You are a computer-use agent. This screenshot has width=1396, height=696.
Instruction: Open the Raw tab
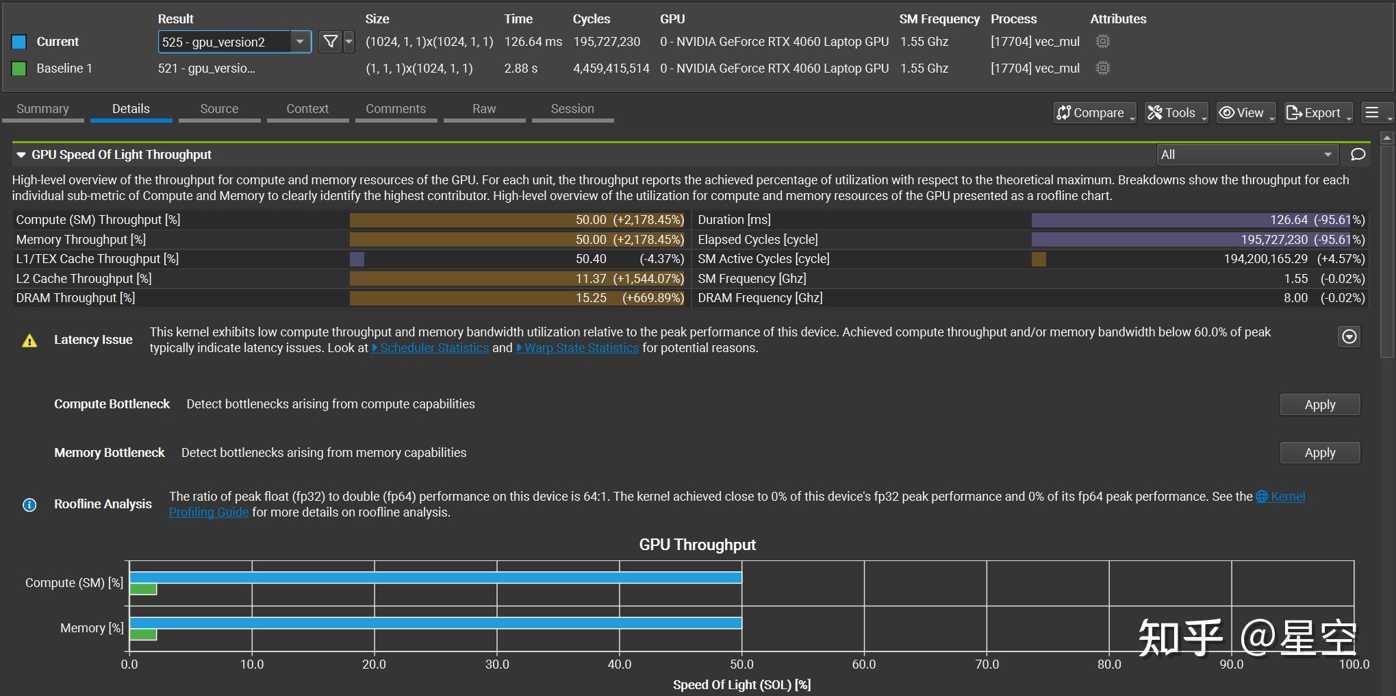(x=484, y=108)
